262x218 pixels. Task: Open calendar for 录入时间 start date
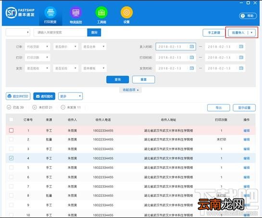point(192,47)
